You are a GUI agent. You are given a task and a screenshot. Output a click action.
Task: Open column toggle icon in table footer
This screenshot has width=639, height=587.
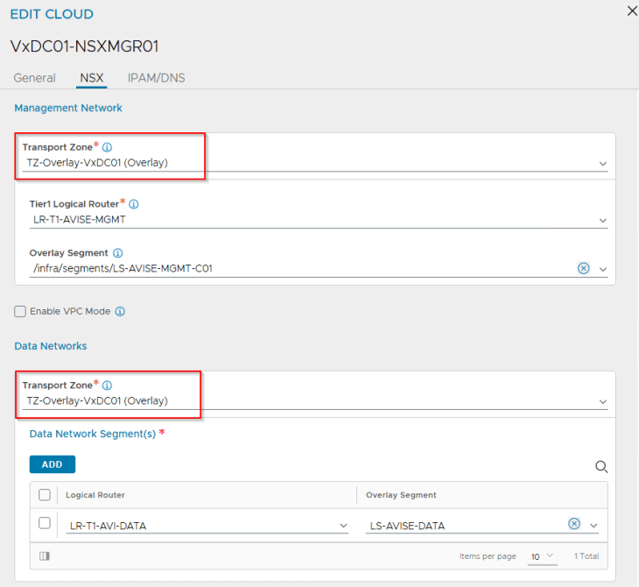(x=45, y=556)
